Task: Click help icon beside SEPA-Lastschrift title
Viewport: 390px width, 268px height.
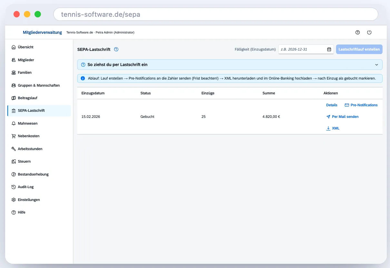Action: click(116, 49)
